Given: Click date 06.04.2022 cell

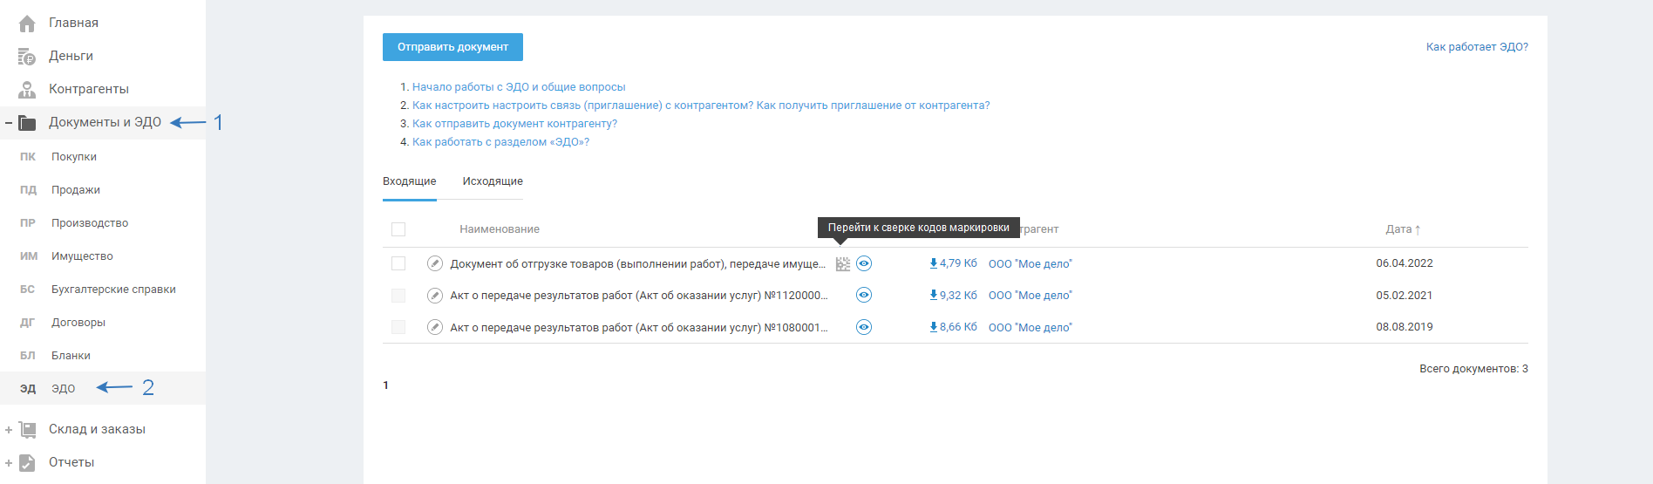Looking at the screenshot, I should tap(1405, 263).
